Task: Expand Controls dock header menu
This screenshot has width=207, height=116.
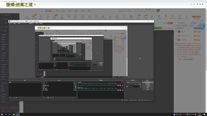Action: [153, 80]
